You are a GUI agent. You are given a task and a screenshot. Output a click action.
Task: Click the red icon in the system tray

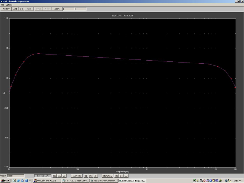(204, 181)
